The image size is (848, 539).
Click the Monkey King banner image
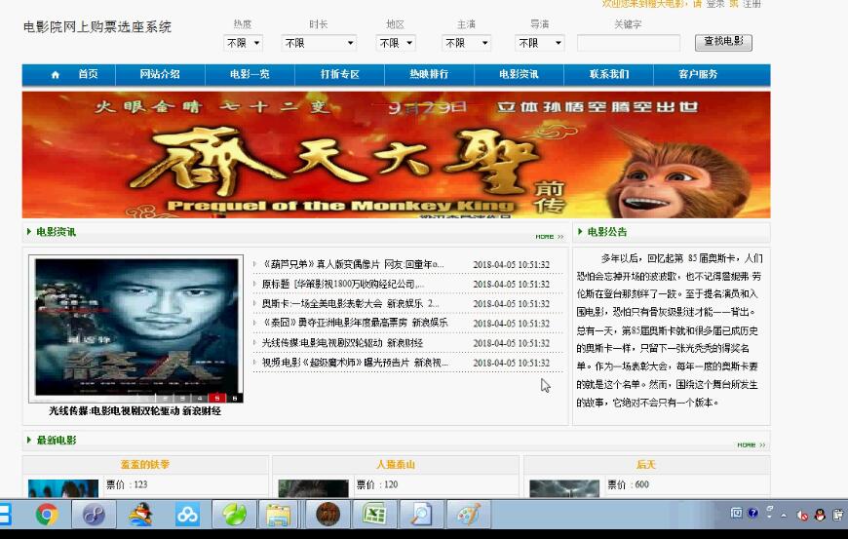[396, 155]
